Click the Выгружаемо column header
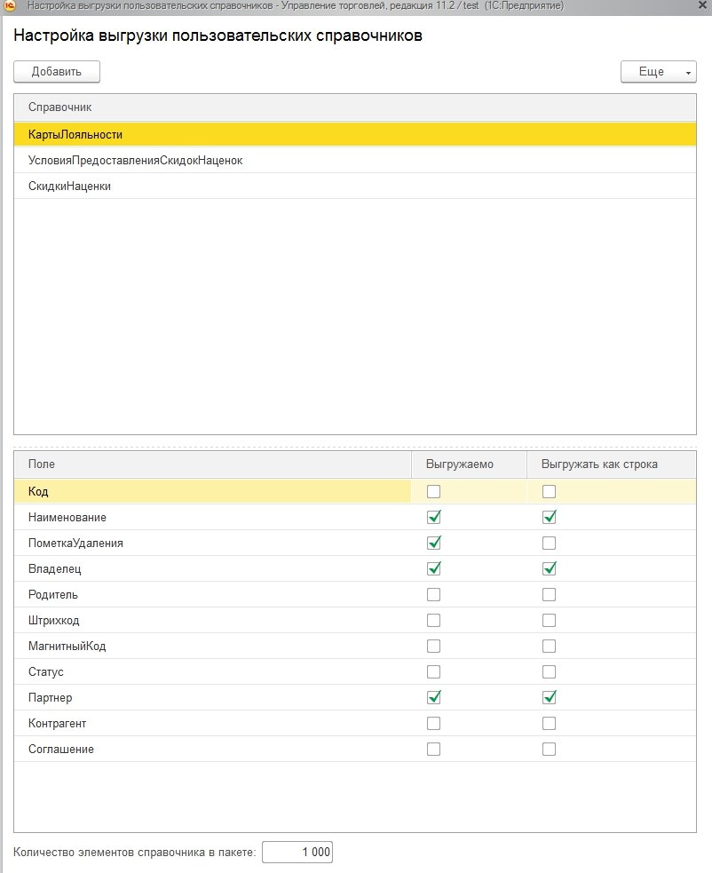Viewport: 712px width, 873px height. 469,464
